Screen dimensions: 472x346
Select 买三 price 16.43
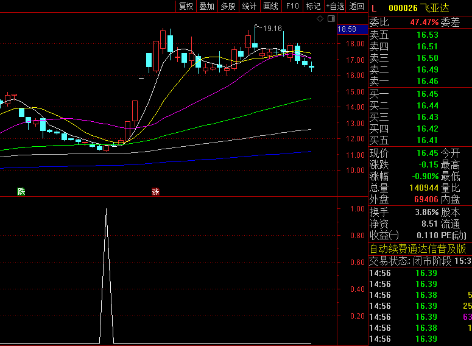427,117
